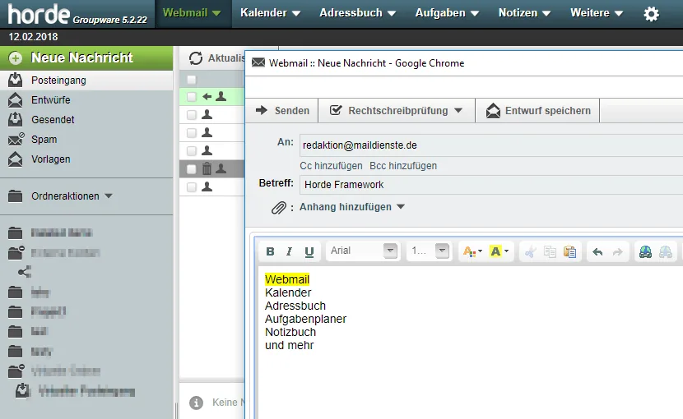This screenshot has height=419, width=683.
Task: Open the Adressbuch menu
Action: 357,13
